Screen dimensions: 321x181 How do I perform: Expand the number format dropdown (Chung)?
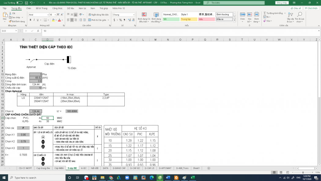tap(134, 15)
